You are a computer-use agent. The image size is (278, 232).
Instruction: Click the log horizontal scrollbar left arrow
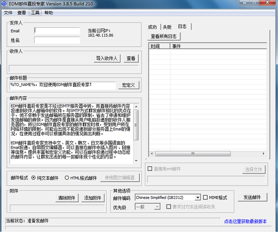click(152, 154)
